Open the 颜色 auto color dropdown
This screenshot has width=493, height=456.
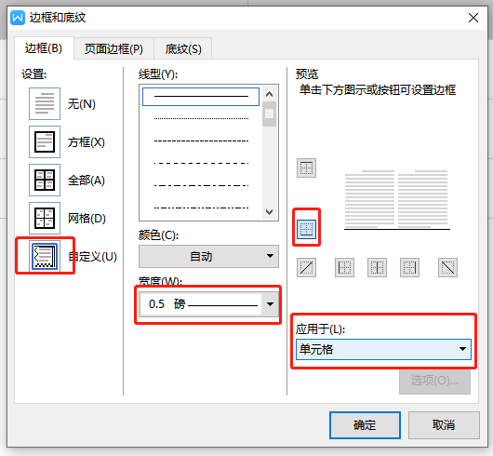point(208,256)
